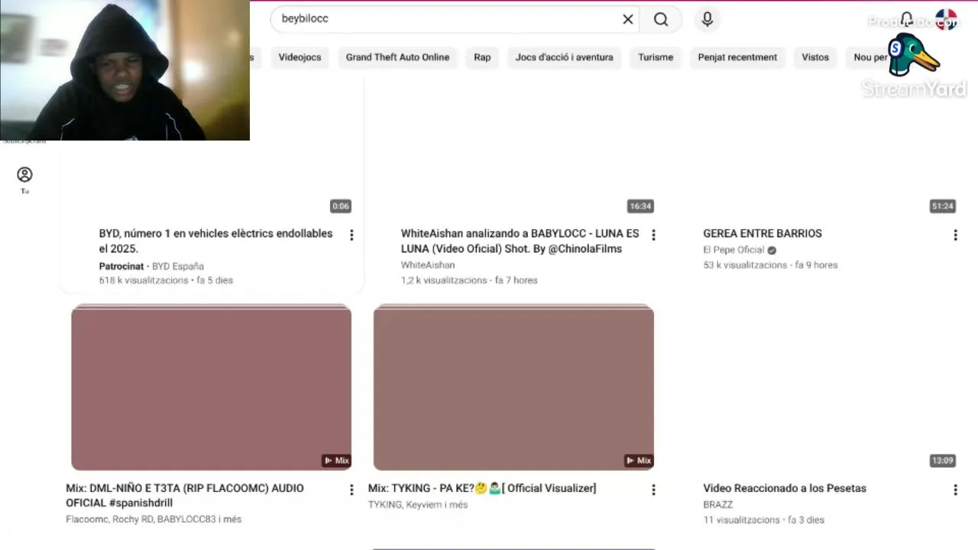Click the webcam overlay of the streamer
This screenshot has height=550, width=978.
(x=125, y=70)
